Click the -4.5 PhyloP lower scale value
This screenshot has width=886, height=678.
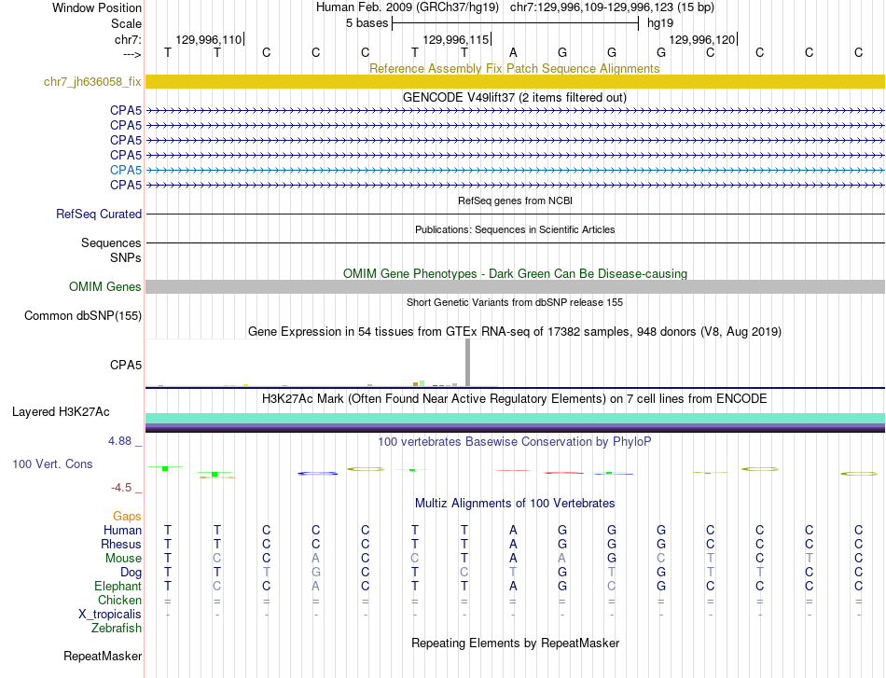[121, 488]
